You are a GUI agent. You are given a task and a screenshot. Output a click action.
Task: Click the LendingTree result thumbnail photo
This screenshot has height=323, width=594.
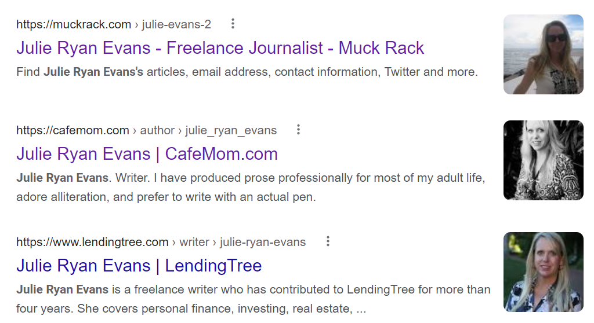click(x=543, y=272)
